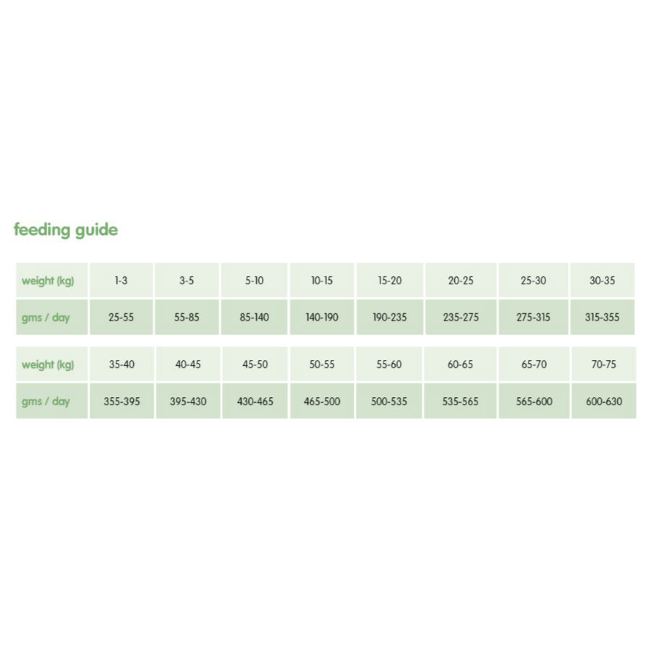651x651 pixels.
Task: Click the 275-315 feeding amount cell
Action: 533,317
